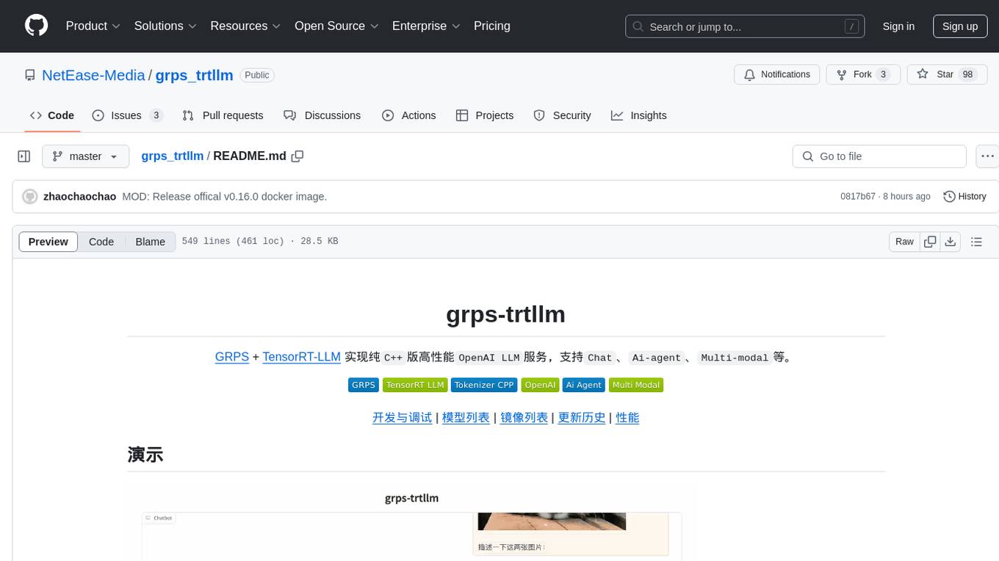This screenshot has height=561, width=999.
Task: Click the Ai Agent badge
Action: 584,385
